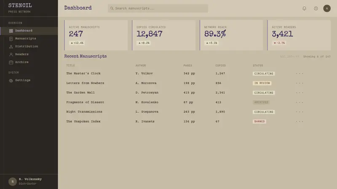Screen dimensions: 337x189
Task: Click the Readers person icon
Action: (x=11, y=55)
